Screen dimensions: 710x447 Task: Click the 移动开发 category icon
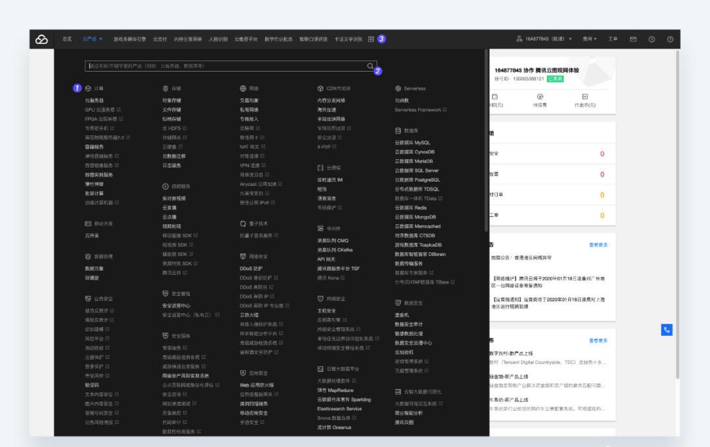(88, 223)
